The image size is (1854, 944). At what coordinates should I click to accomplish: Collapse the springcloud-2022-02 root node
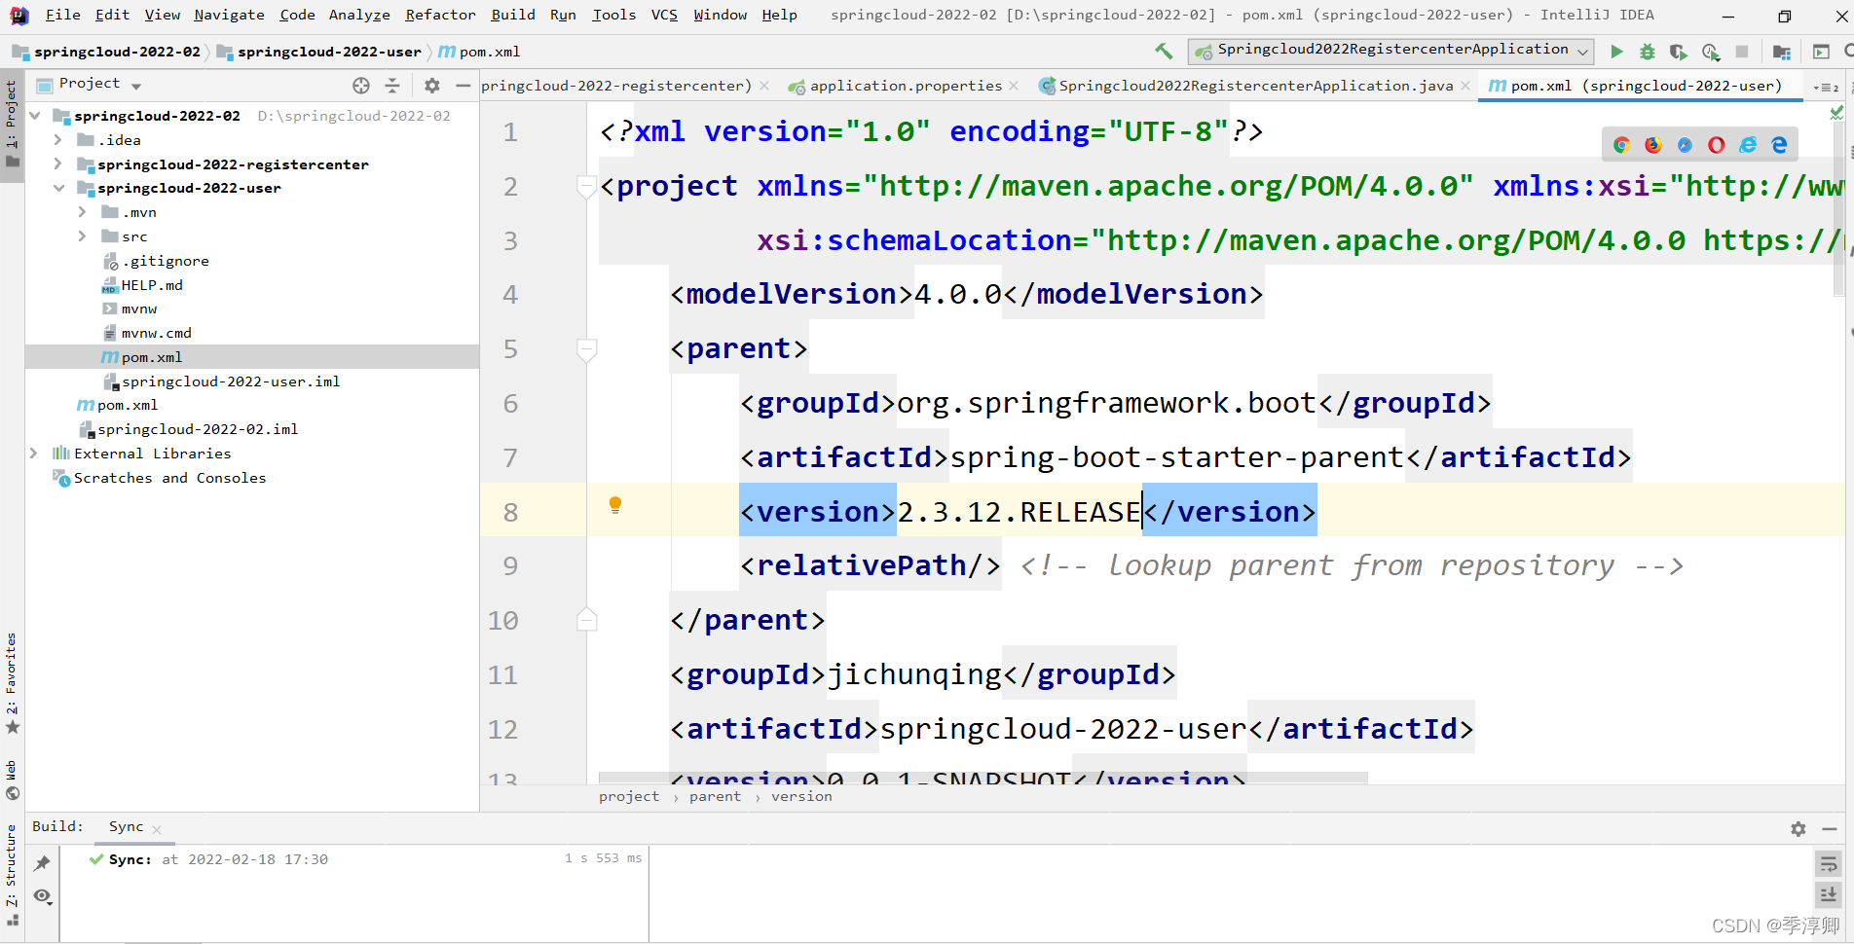pos(35,116)
